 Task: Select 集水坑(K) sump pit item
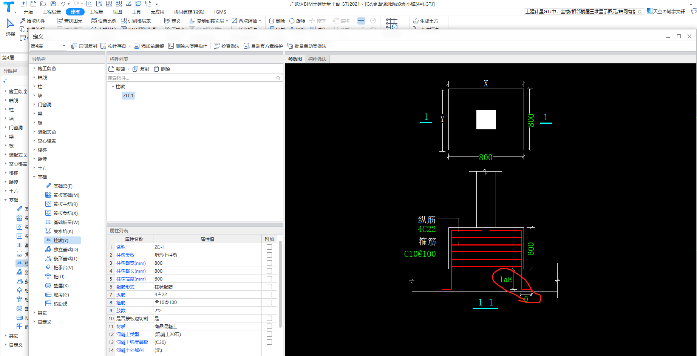click(59, 231)
